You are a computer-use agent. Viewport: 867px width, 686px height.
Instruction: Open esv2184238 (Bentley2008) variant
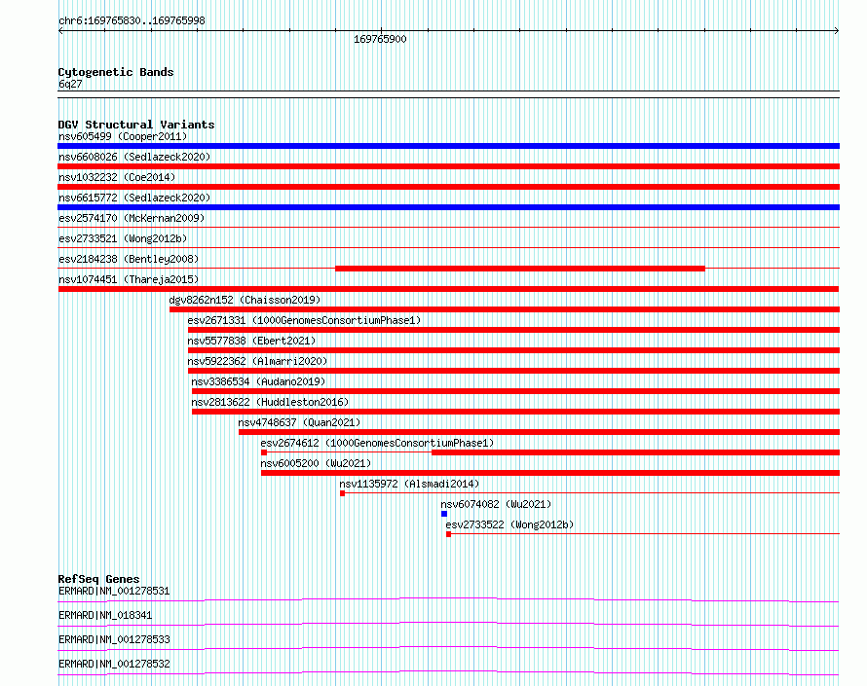pos(129,259)
